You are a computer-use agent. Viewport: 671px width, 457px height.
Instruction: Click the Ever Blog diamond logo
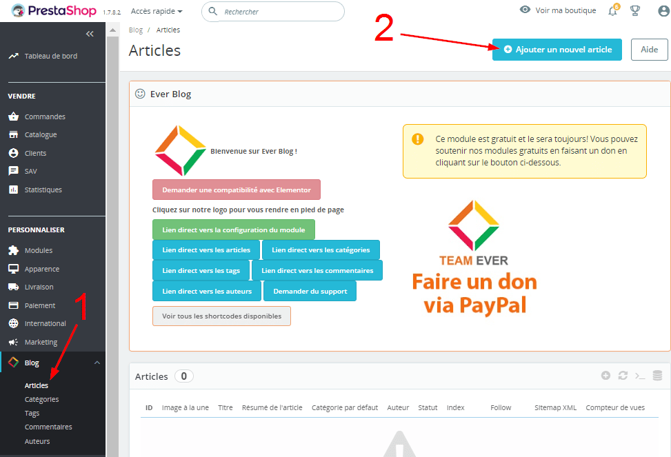pyautogui.click(x=180, y=150)
